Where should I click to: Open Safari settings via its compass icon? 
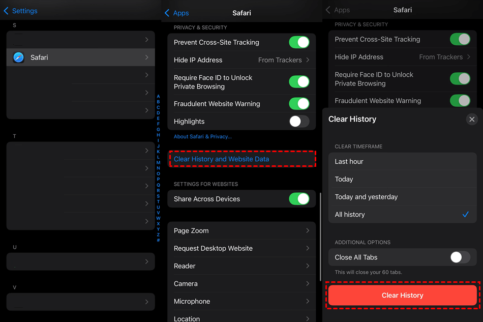pyautogui.click(x=18, y=57)
